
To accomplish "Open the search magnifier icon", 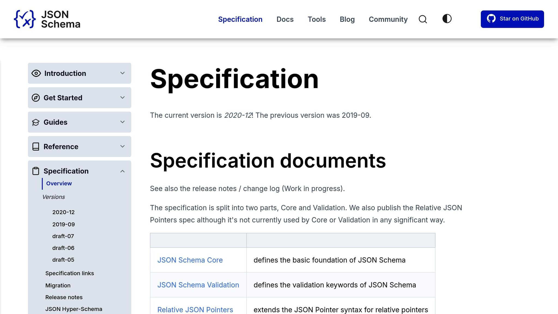I will pyautogui.click(x=423, y=19).
